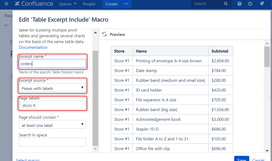Image resolution: width=272 pixels, height=161 pixels.
Task: Select the '$705.00' subtotal cell
Action: [x=221, y=100]
